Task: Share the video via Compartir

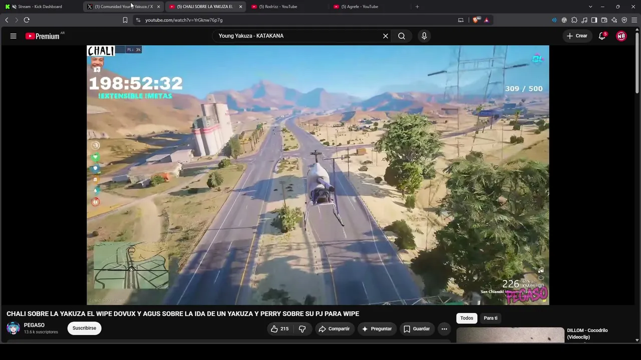Action: coord(334,328)
